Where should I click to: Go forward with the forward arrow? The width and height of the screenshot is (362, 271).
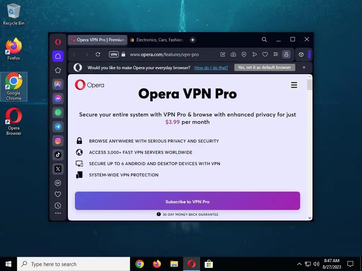point(87,54)
